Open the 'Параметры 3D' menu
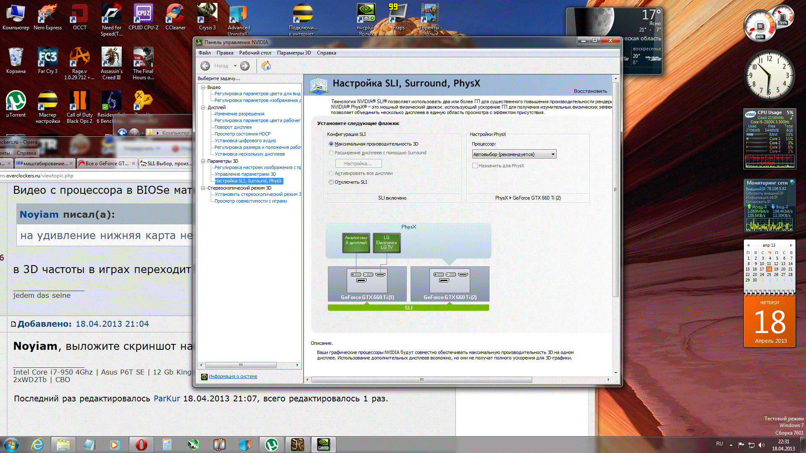Viewport: 806px width, 453px height. (x=294, y=53)
